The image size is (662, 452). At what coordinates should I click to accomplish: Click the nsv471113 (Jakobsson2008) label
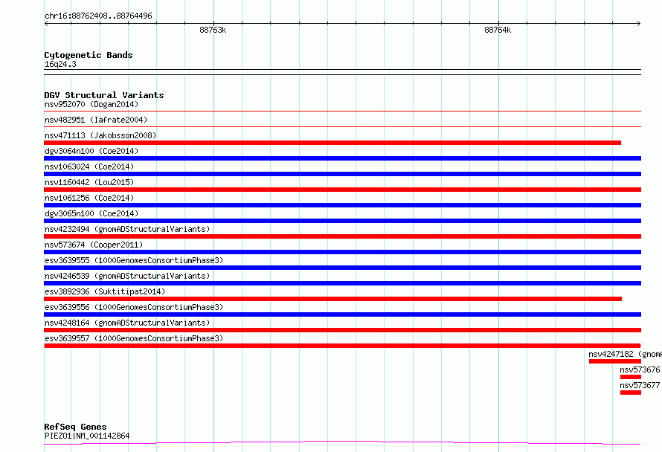point(100,135)
